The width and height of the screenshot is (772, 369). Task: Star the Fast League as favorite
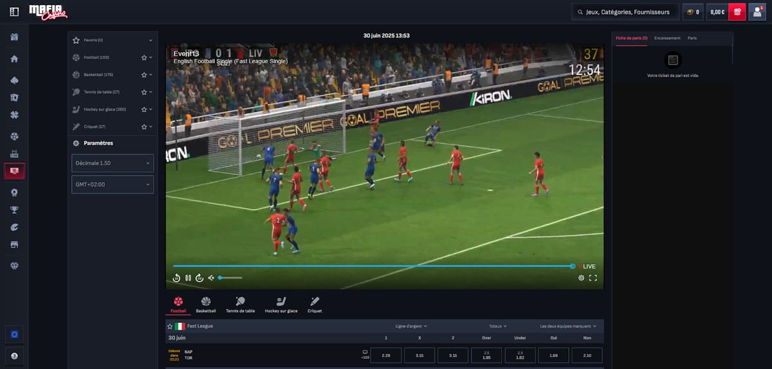click(x=170, y=326)
